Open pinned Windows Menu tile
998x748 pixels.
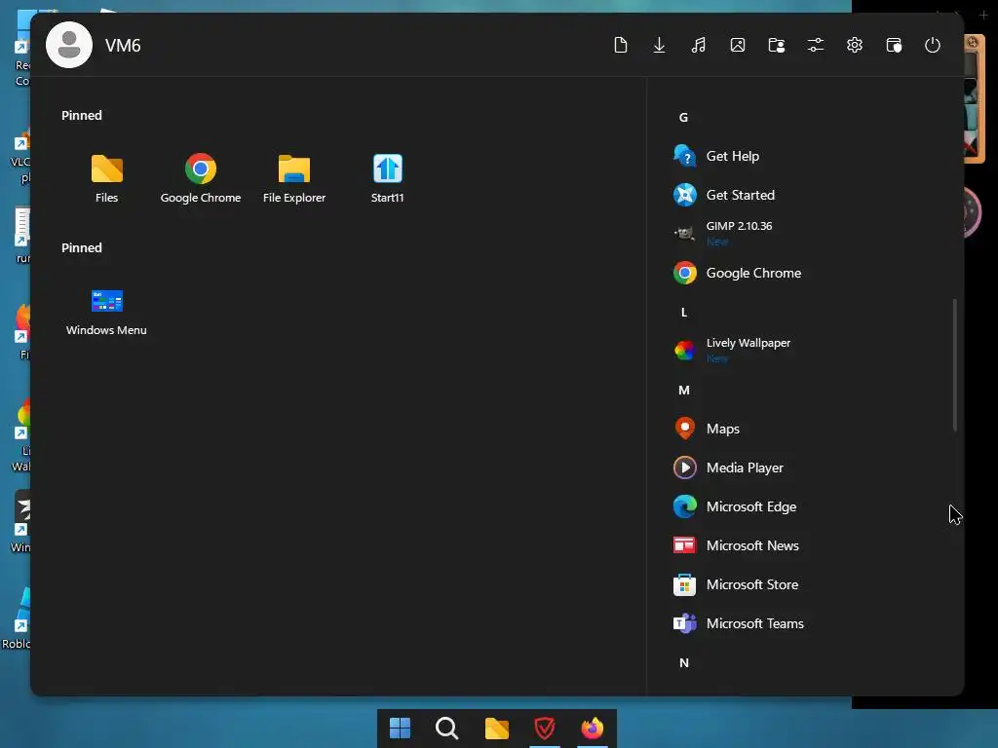click(106, 312)
